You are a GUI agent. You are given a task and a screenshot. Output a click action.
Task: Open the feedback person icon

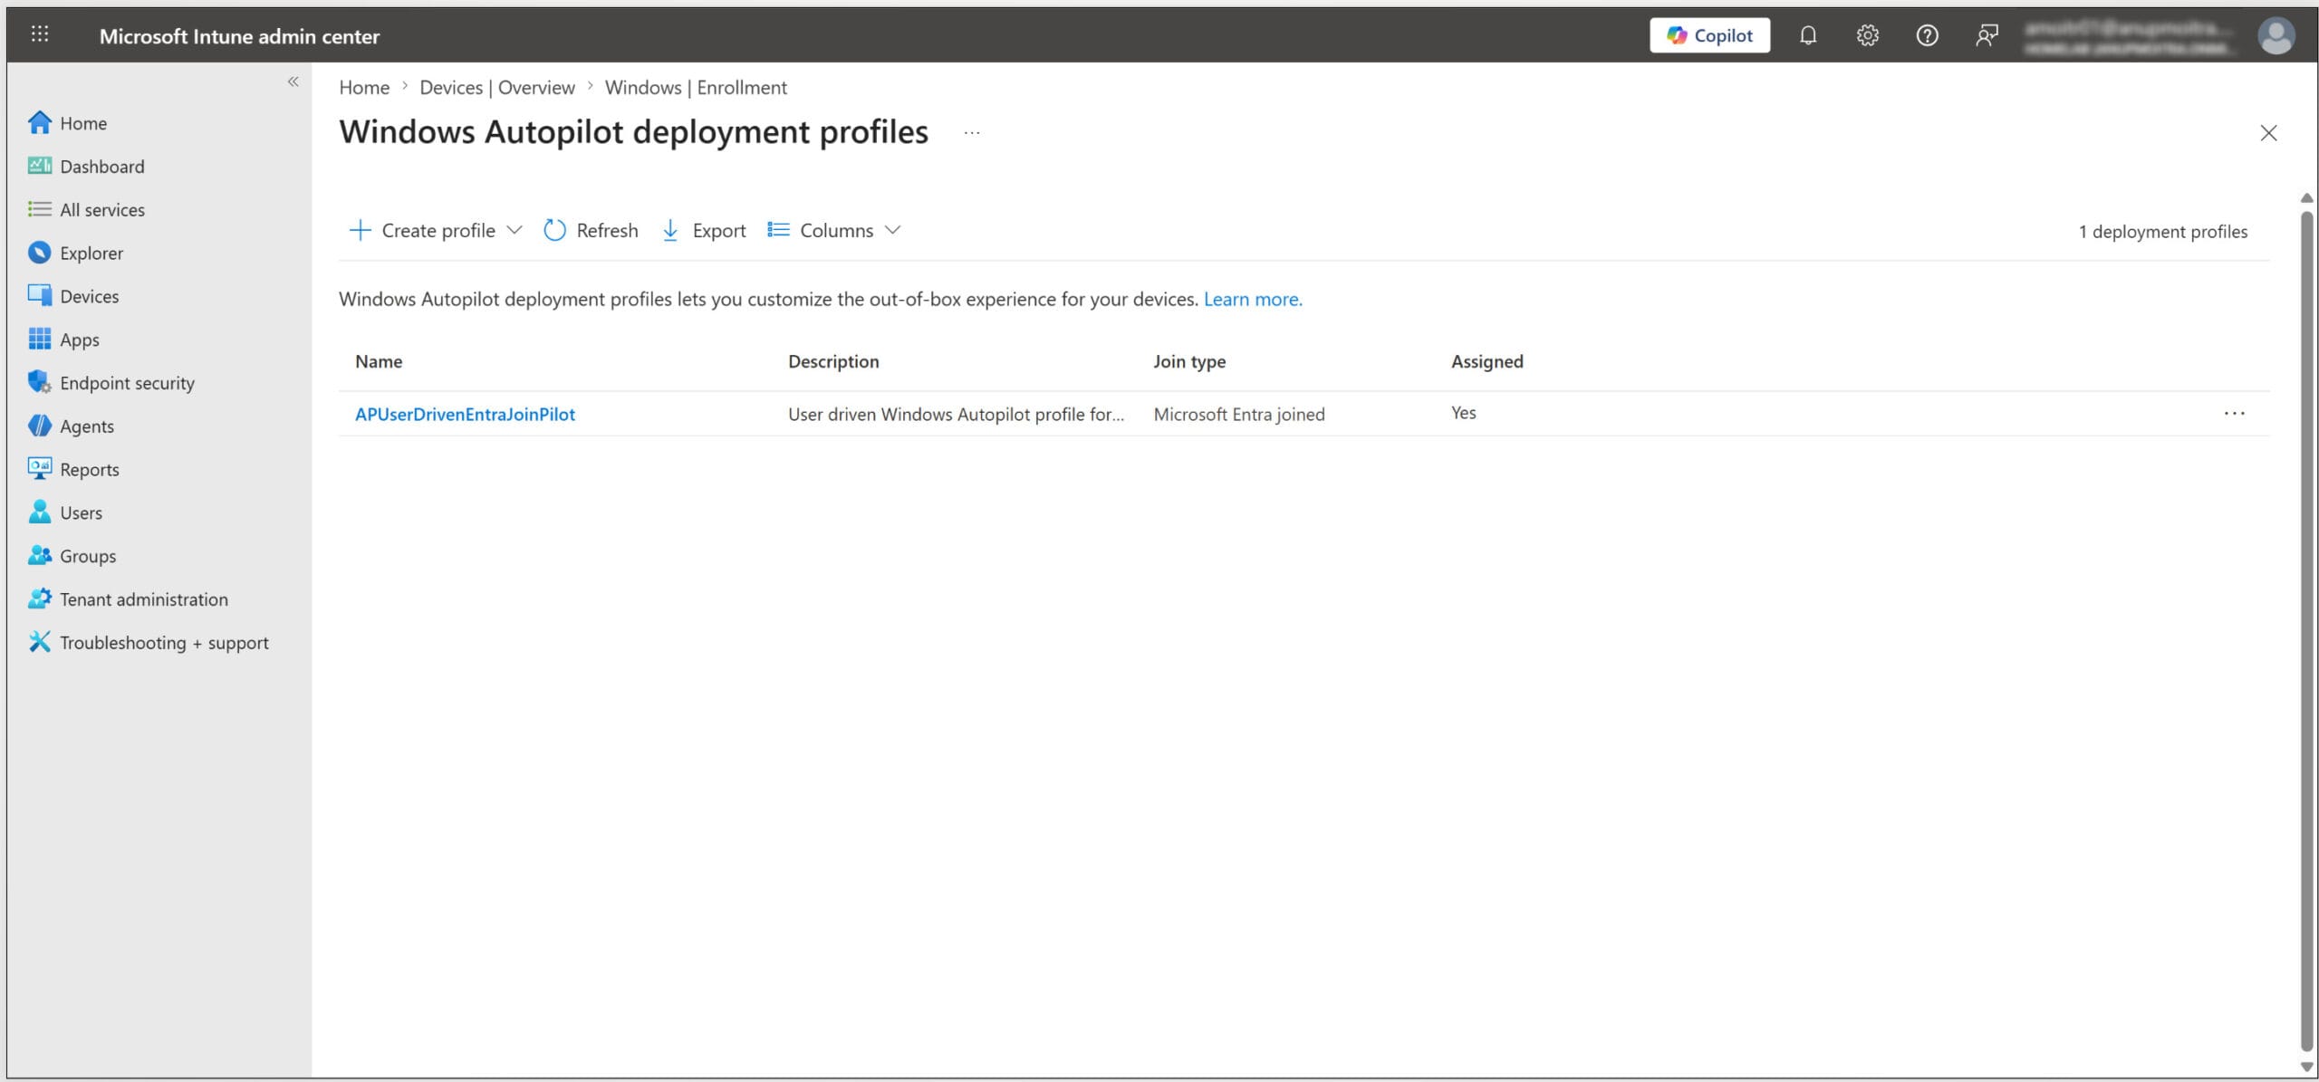point(1987,35)
